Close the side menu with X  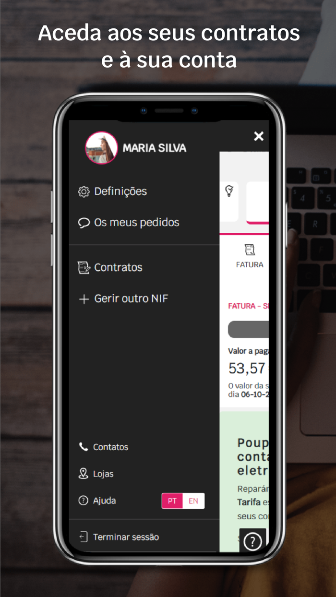[x=259, y=136]
